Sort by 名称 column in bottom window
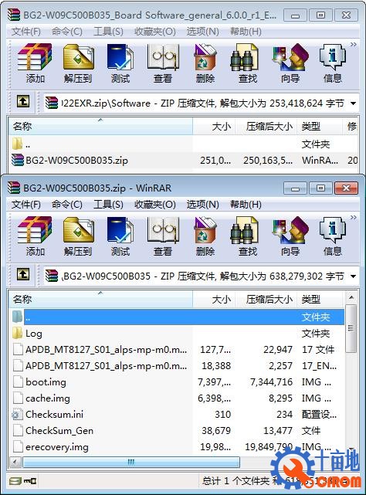 point(100,299)
